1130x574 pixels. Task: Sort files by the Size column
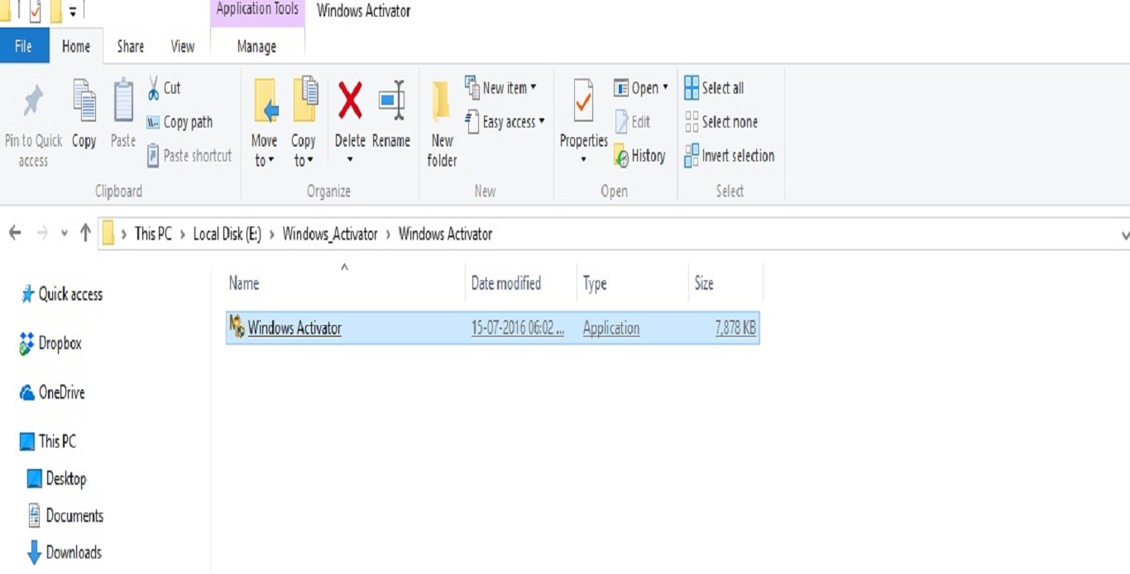tap(725, 284)
